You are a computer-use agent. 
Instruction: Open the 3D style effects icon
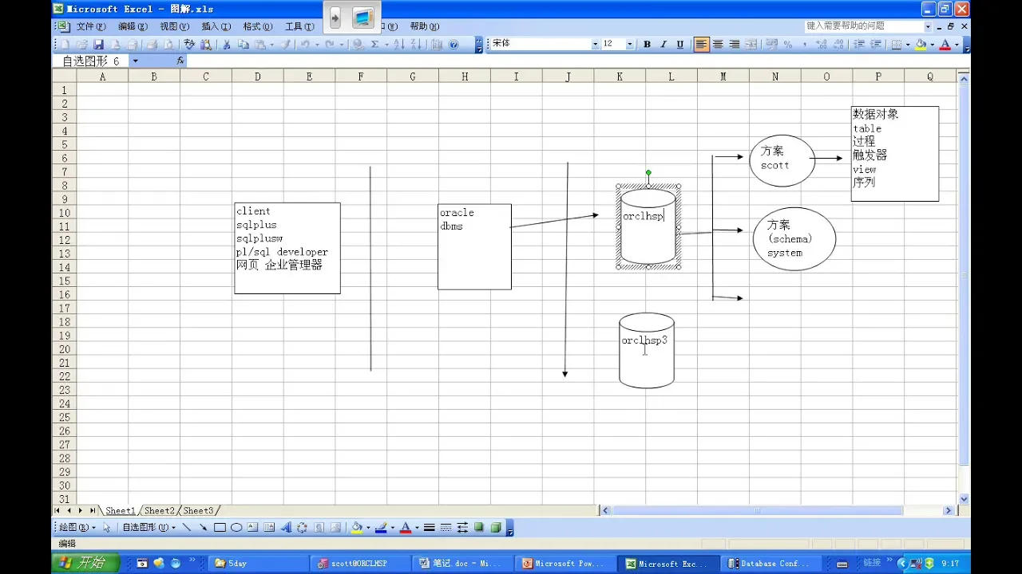(496, 528)
